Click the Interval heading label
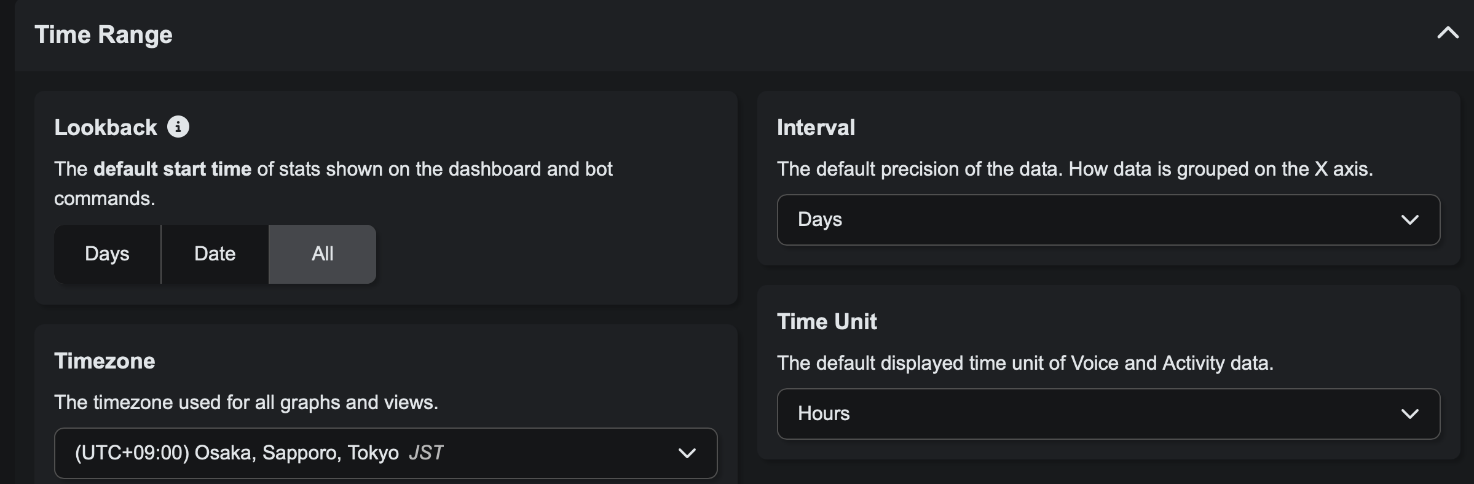Image resolution: width=1474 pixels, height=484 pixels. (x=816, y=128)
